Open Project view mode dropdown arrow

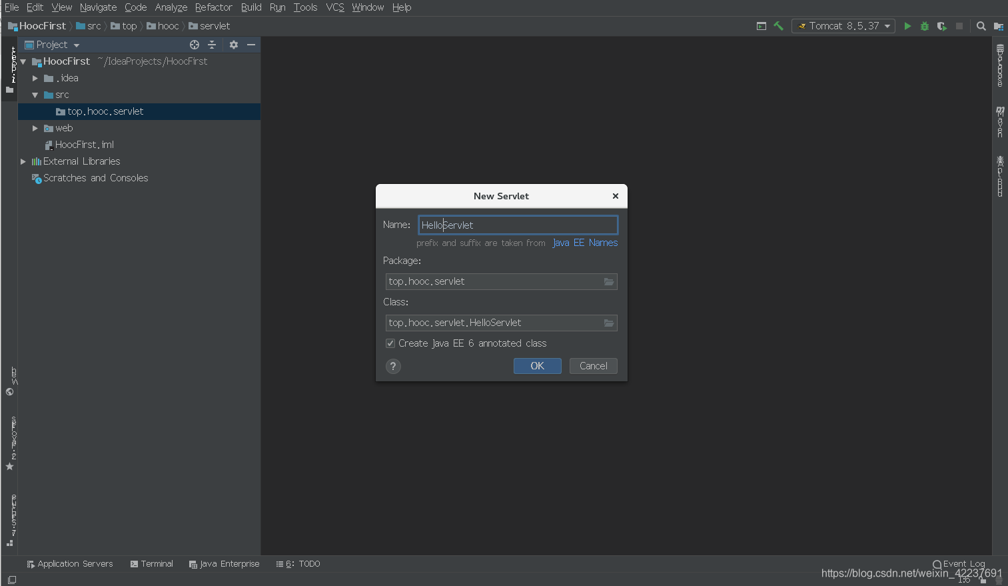pos(77,45)
